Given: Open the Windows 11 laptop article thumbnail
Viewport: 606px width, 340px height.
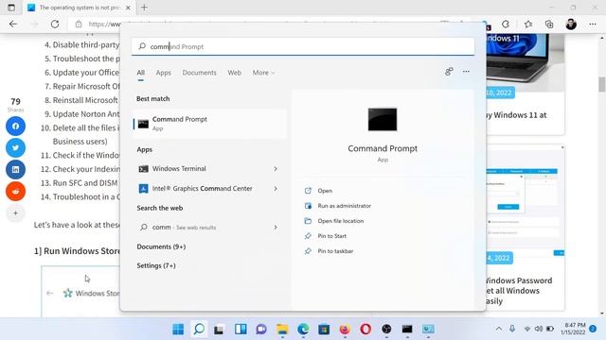Looking at the screenshot, I should pos(525,63).
